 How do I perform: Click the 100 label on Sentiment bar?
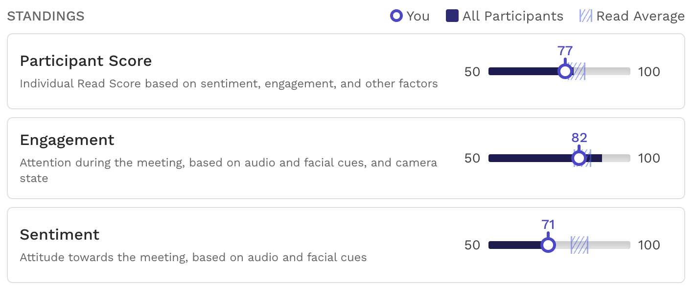pyautogui.click(x=649, y=245)
